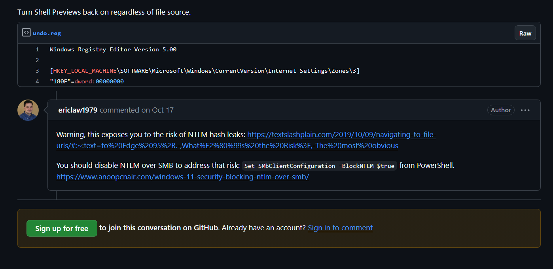The height and width of the screenshot is (269, 553).
Task: Select line number 2 in the code
Action: tap(37, 60)
